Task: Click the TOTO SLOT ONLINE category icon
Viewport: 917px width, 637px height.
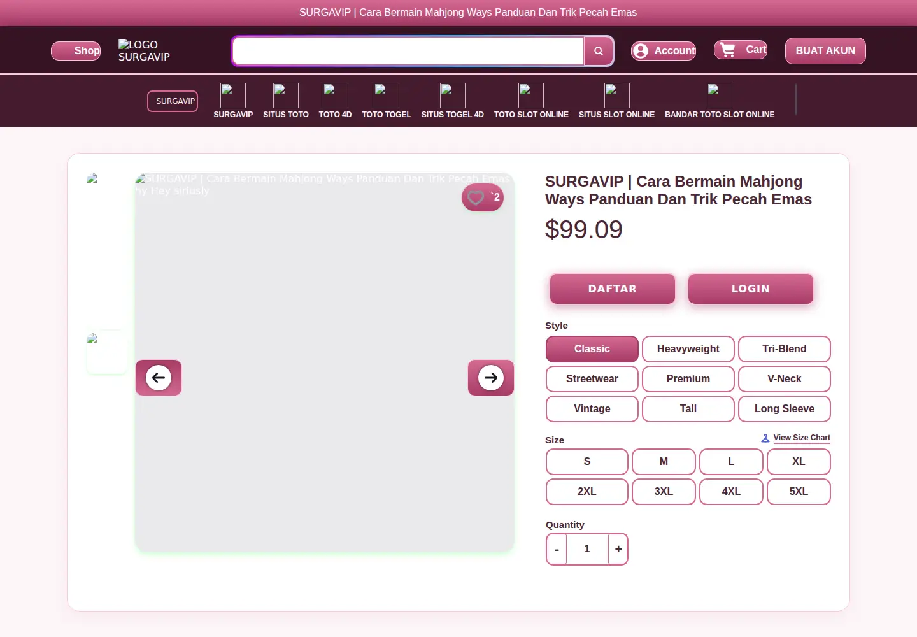Action: point(531,96)
